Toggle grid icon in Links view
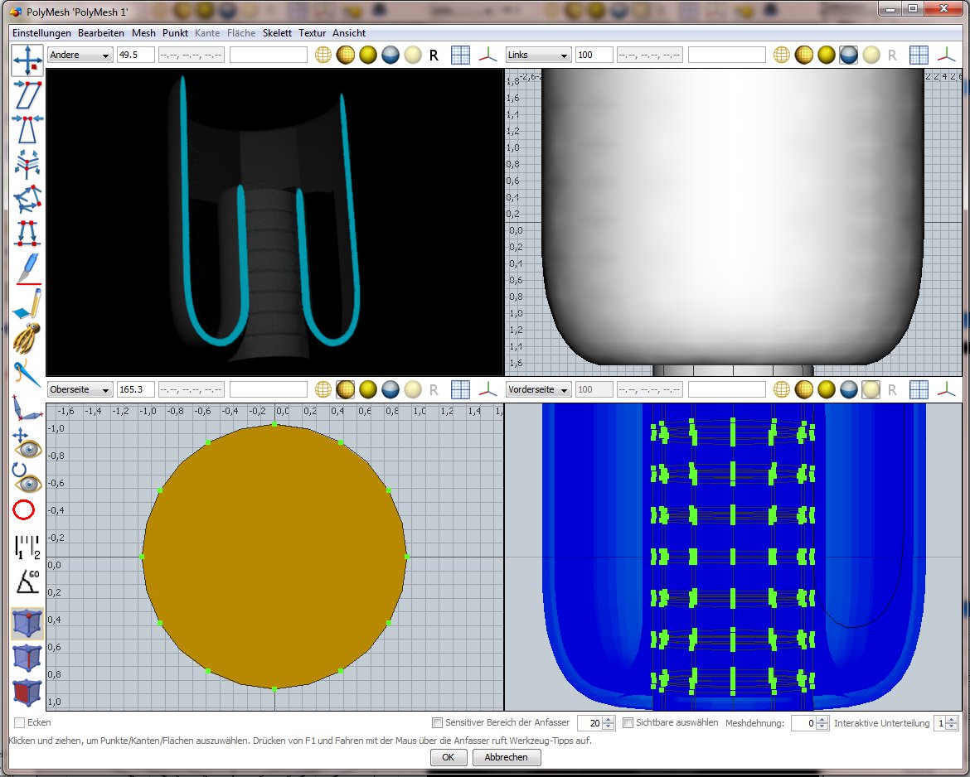 click(x=919, y=55)
